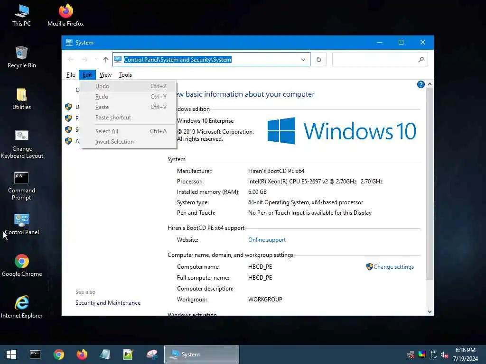Click the Hiren's BootCD PE x64 manufacturer value
The height and width of the screenshot is (364, 486).
coord(276,171)
